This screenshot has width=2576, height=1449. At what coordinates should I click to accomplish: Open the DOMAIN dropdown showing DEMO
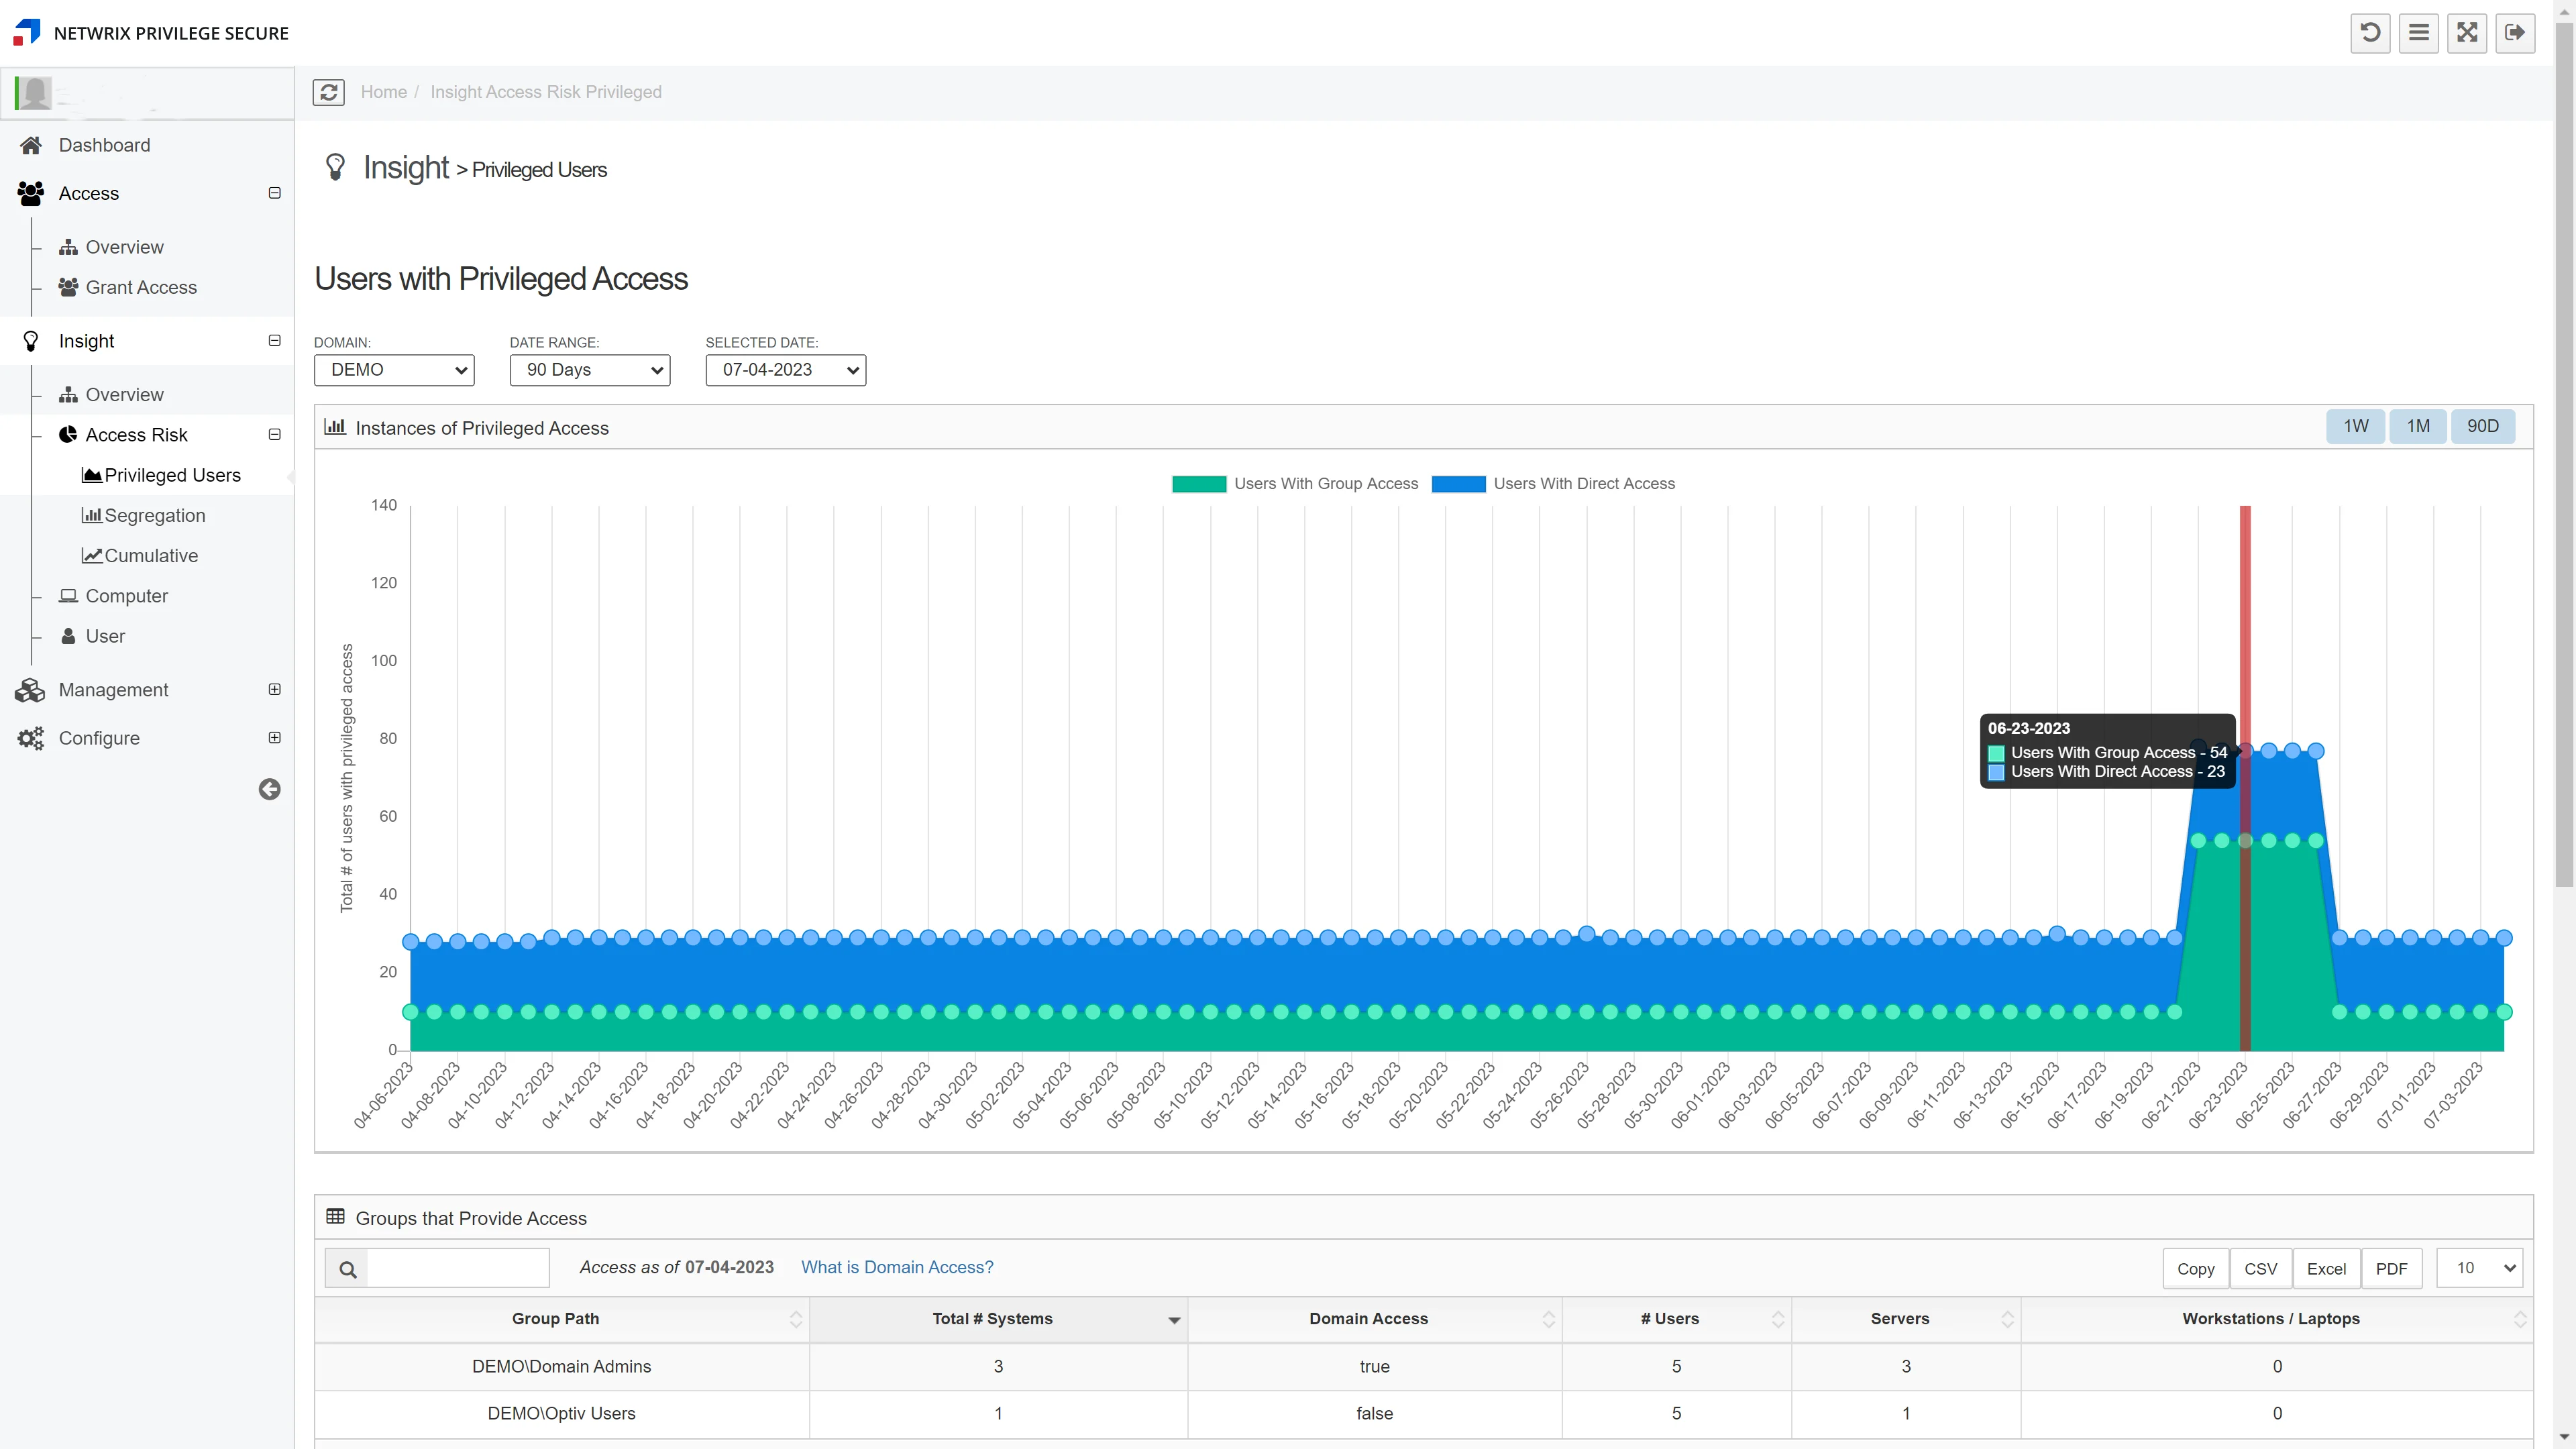point(394,370)
